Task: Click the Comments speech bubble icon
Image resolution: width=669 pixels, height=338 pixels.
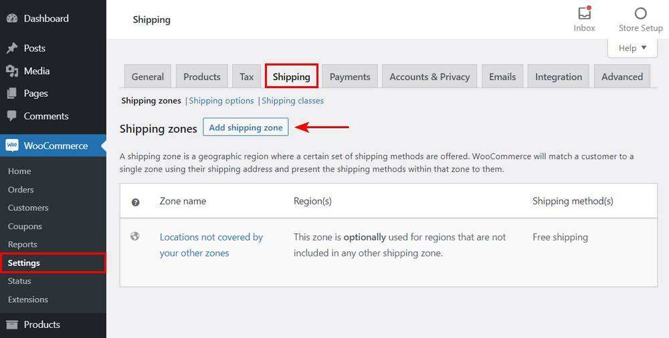Action: coord(12,116)
